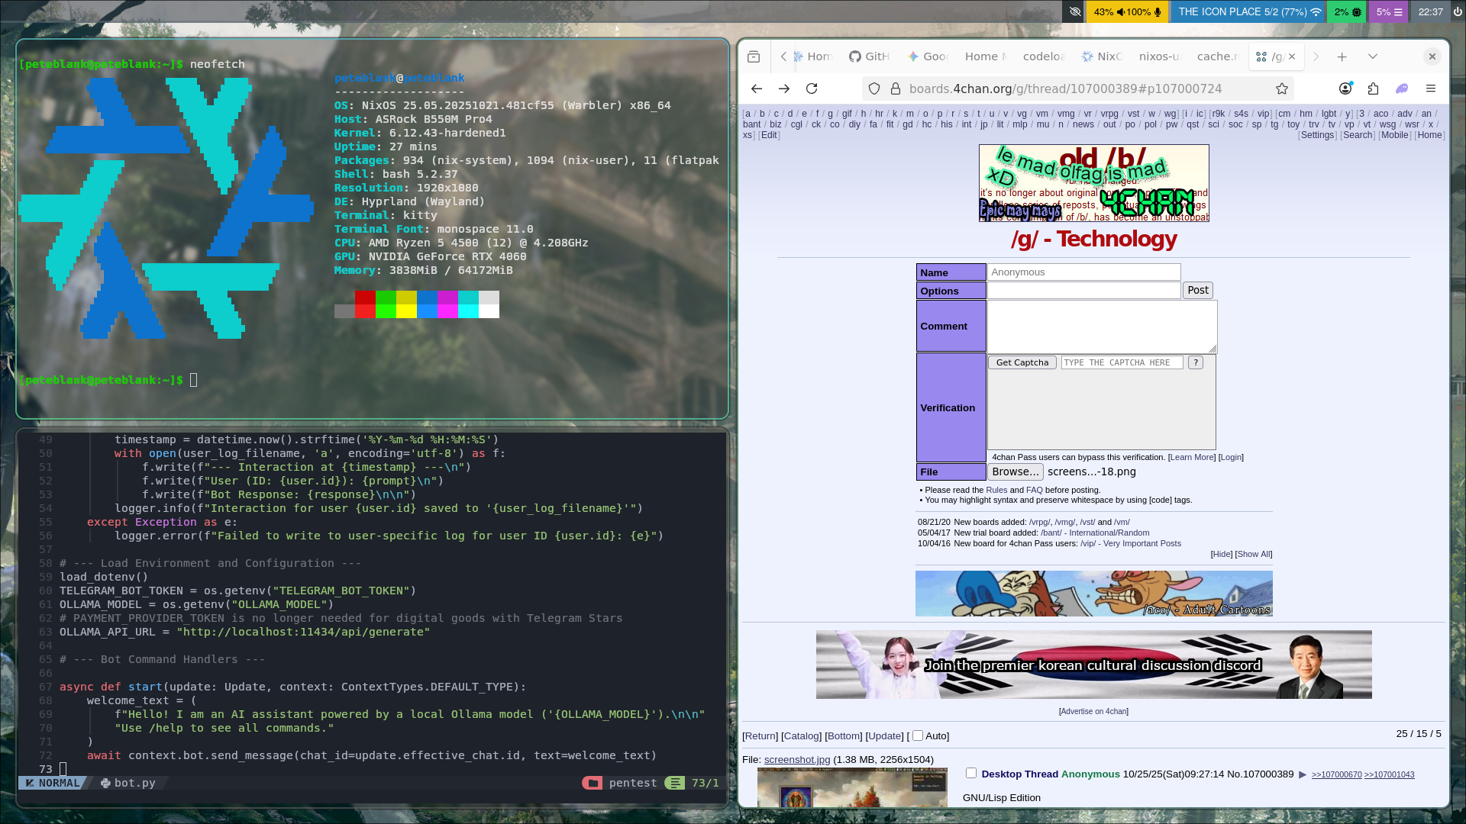Click the tracking protection shield icon
Screen dimensions: 1466x824
(x=875, y=89)
